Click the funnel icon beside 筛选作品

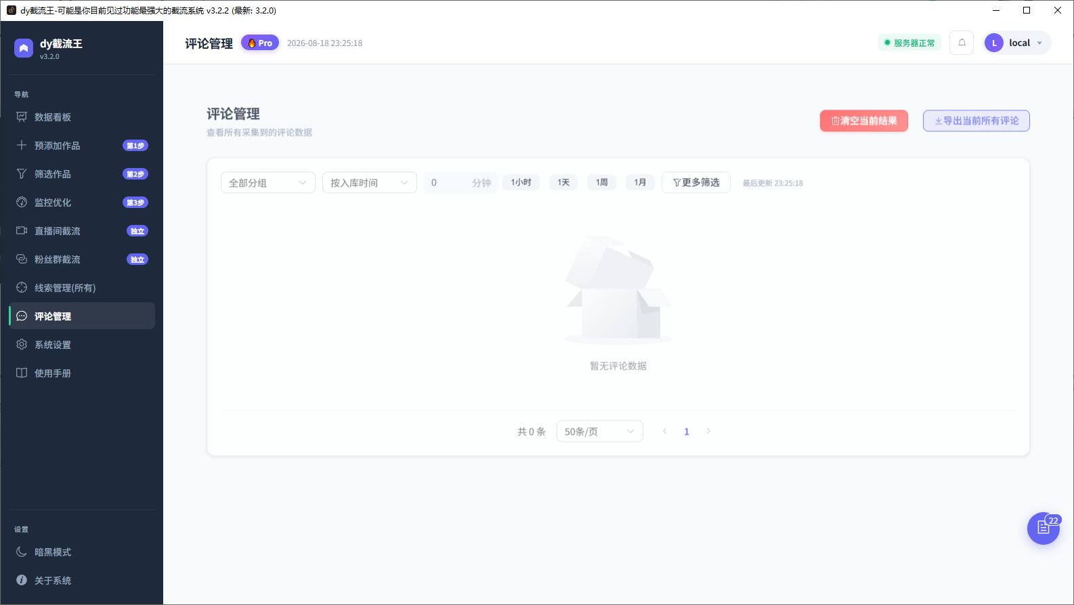(x=22, y=174)
